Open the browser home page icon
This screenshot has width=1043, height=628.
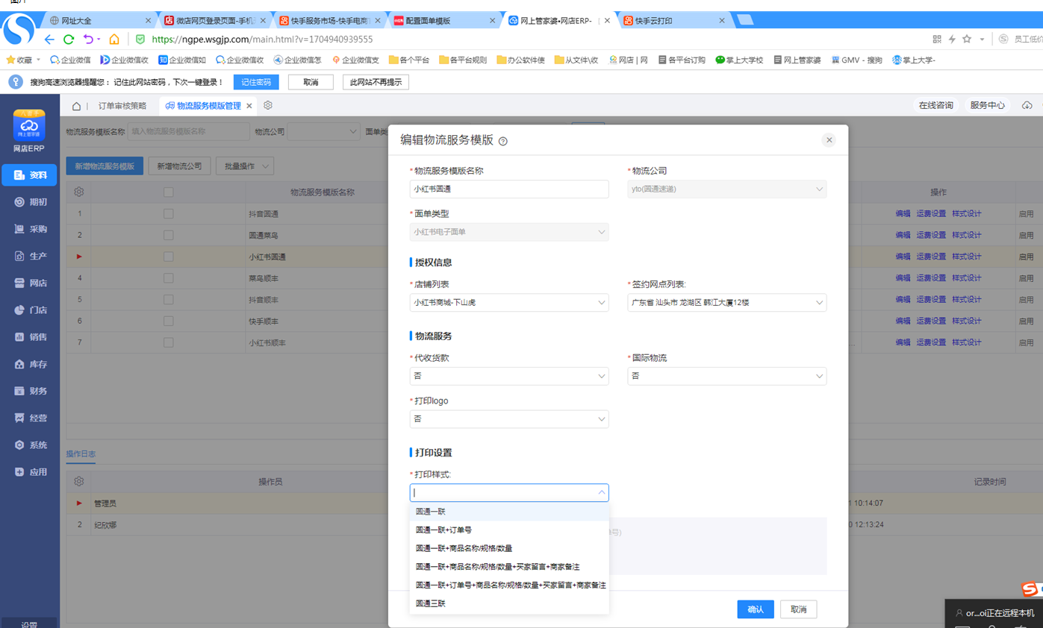pos(114,40)
